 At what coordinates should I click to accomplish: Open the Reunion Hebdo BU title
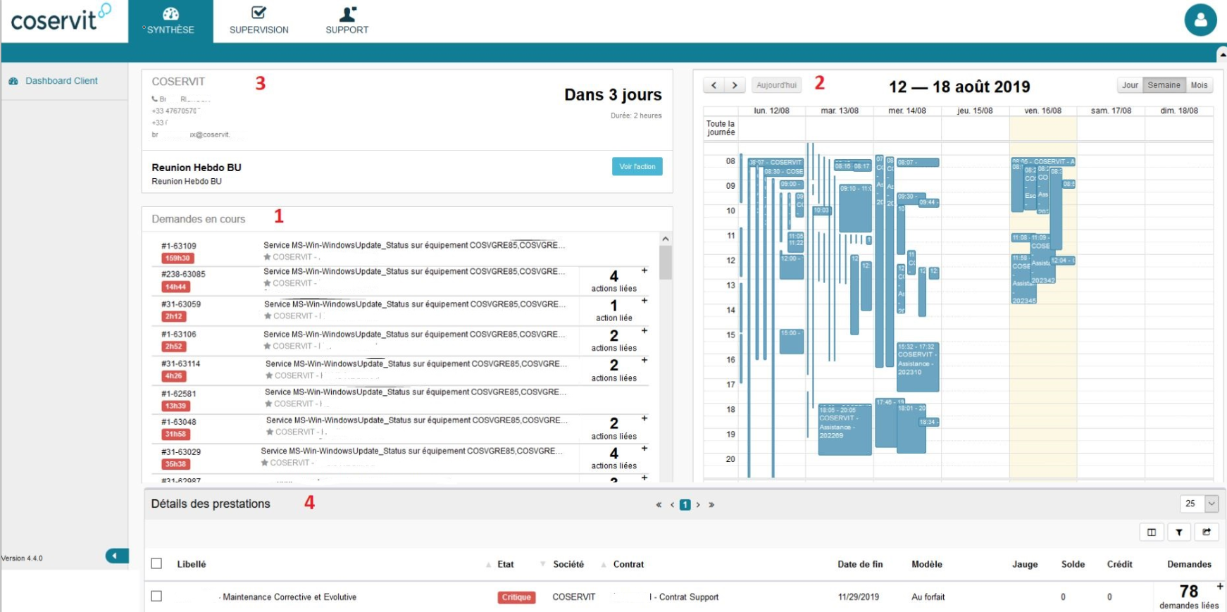pyautogui.click(x=197, y=168)
